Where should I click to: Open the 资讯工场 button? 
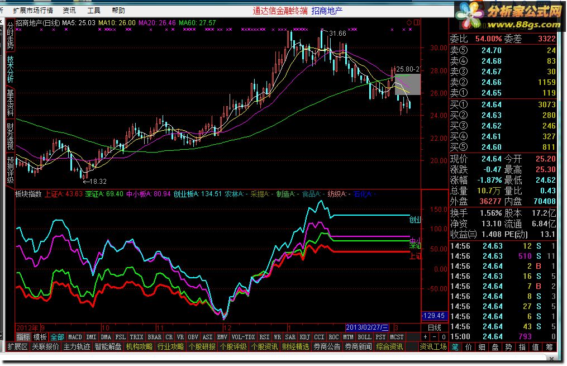tap(433, 347)
